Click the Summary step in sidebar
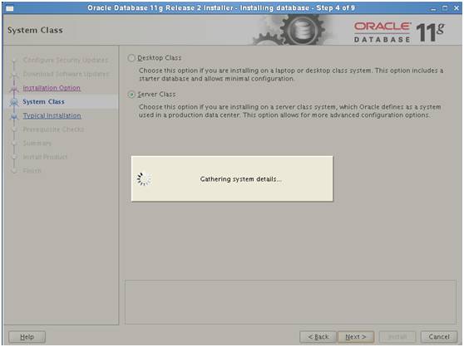Screen dimensions: 464x347 point(37,144)
